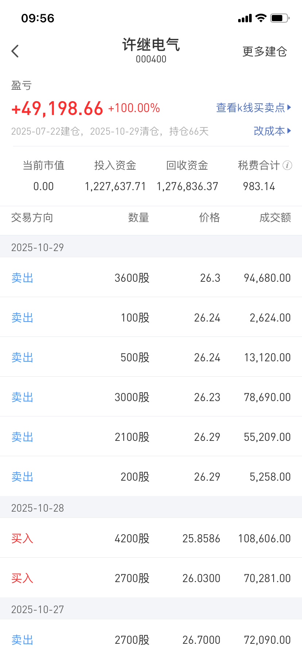This screenshot has width=302, height=654.
Task: Select 投入资金 value 1,227,637.71
Action: (x=115, y=186)
